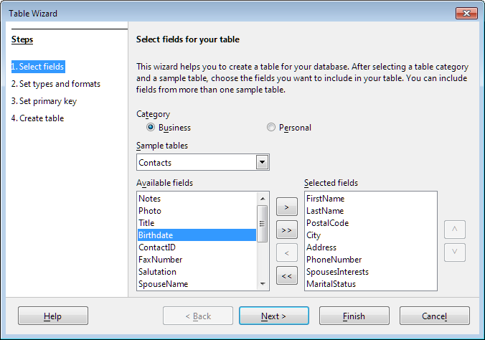Select PostalCode in Selected fields list
485x340 pixels.
tap(327, 223)
